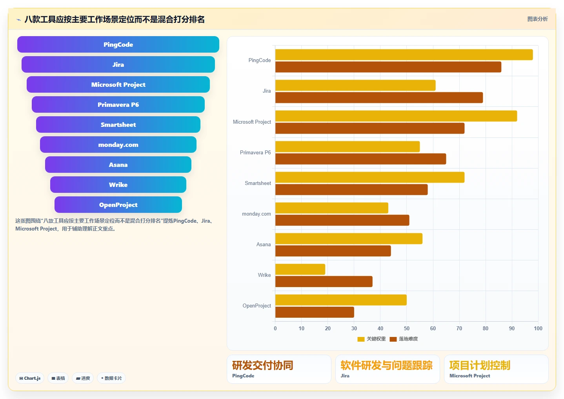Click the small blue icon beside the title
This screenshot has width=564, height=399.
(18, 20)
